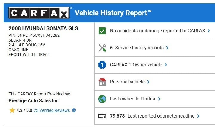
Task: Expand the last odometer reading chevron
Action: pyautogui.click(x=198, y=116)
